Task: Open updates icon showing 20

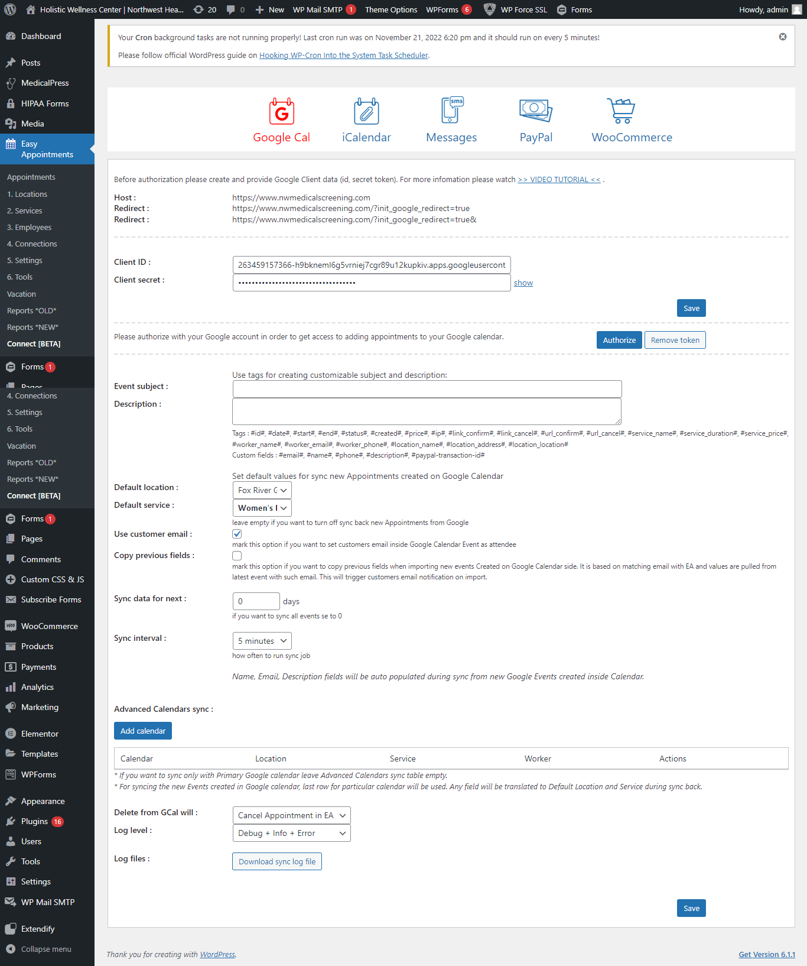Action: tap(204, 9)
